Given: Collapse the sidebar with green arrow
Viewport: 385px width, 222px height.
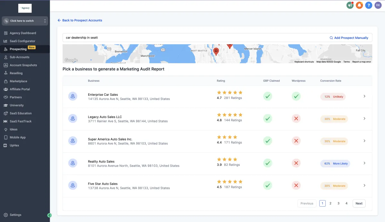Looking at the screenshot, I should pos(49,215).
